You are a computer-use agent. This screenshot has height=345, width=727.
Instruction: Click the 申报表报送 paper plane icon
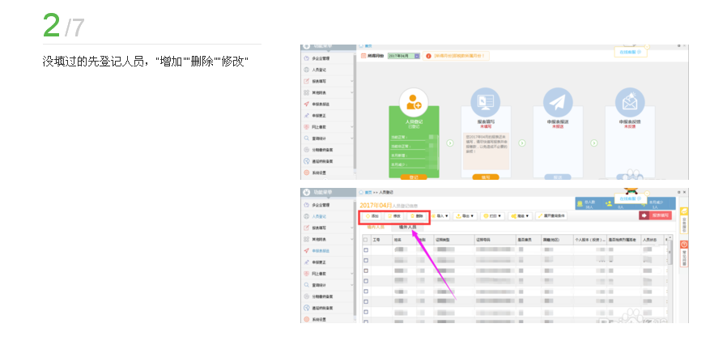tap(557, 102)
